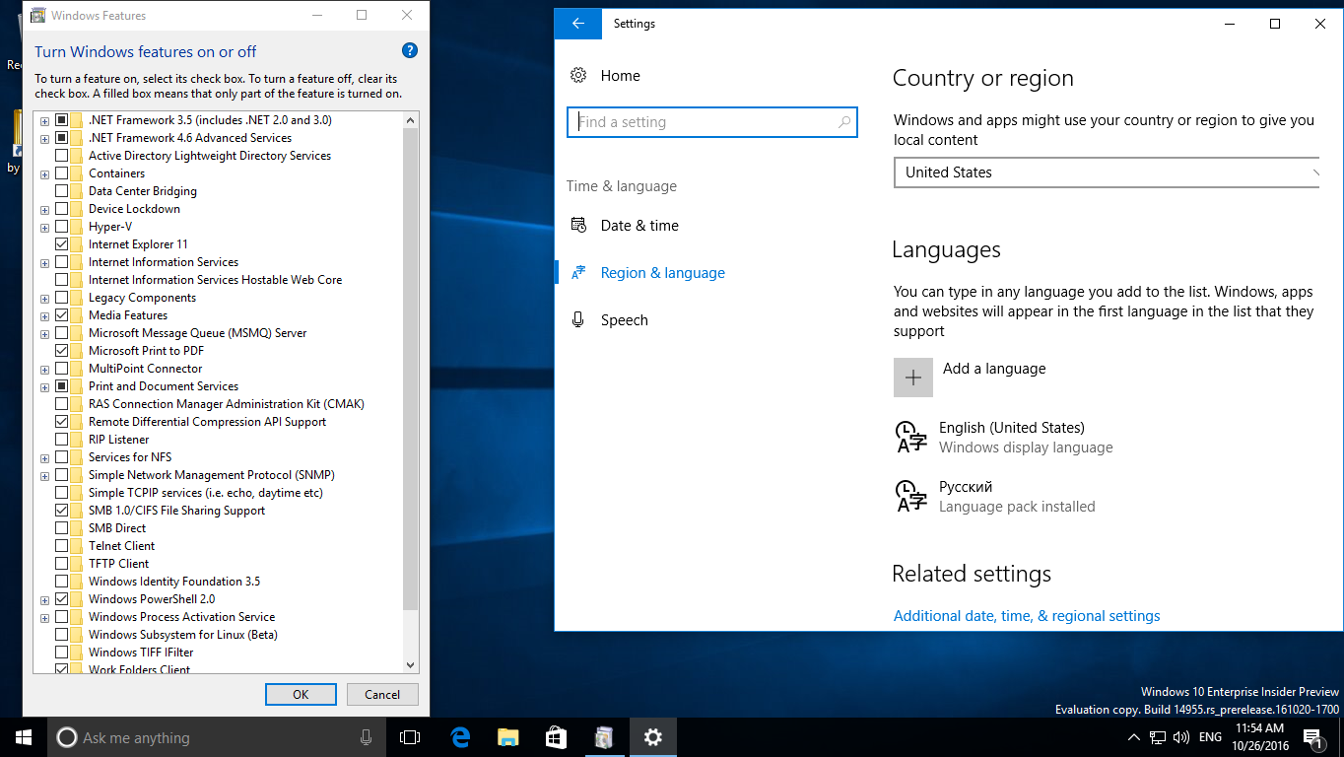Select the Region & language icon

578,273
